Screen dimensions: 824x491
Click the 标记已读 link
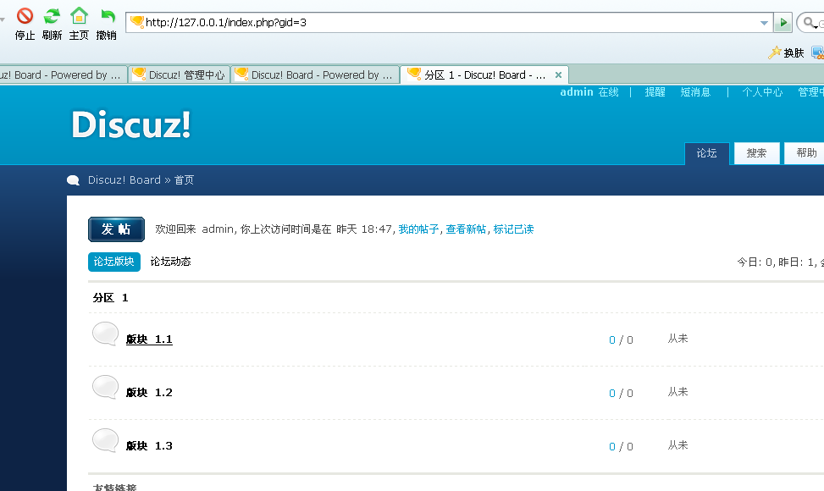click(x=513, y=229)
